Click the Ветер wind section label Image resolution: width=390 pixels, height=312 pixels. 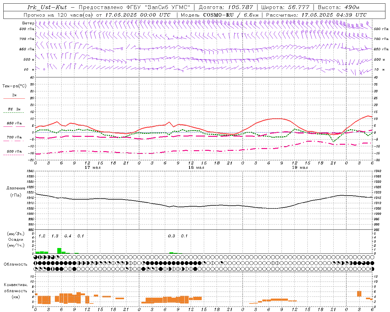click(x=28, y=23)
